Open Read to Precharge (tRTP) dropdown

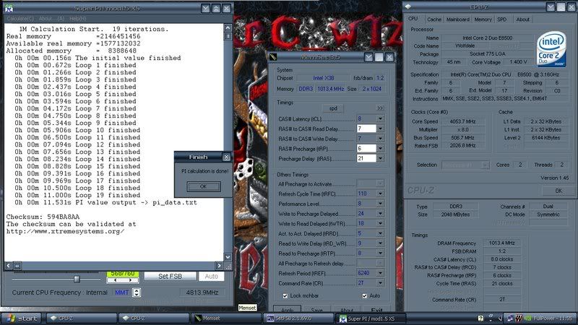(x=380, y=253)
